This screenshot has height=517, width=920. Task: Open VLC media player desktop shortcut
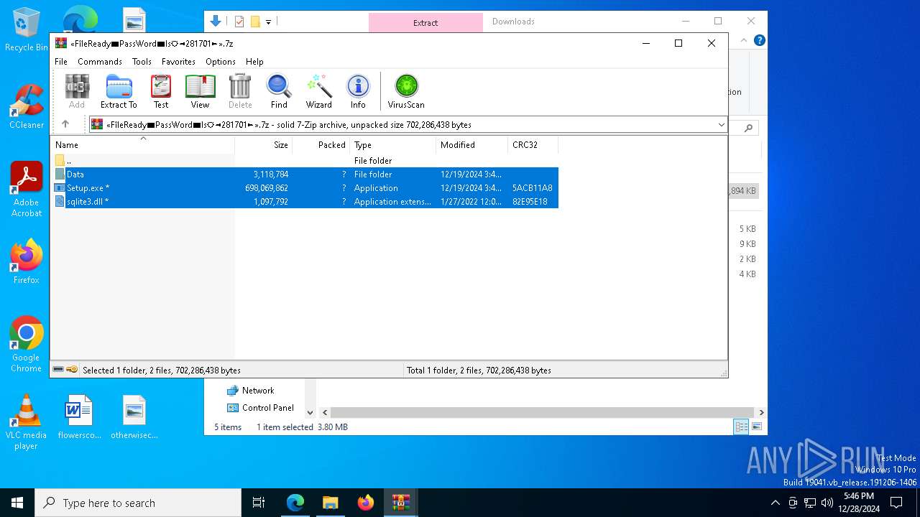[x=27, y=422]
